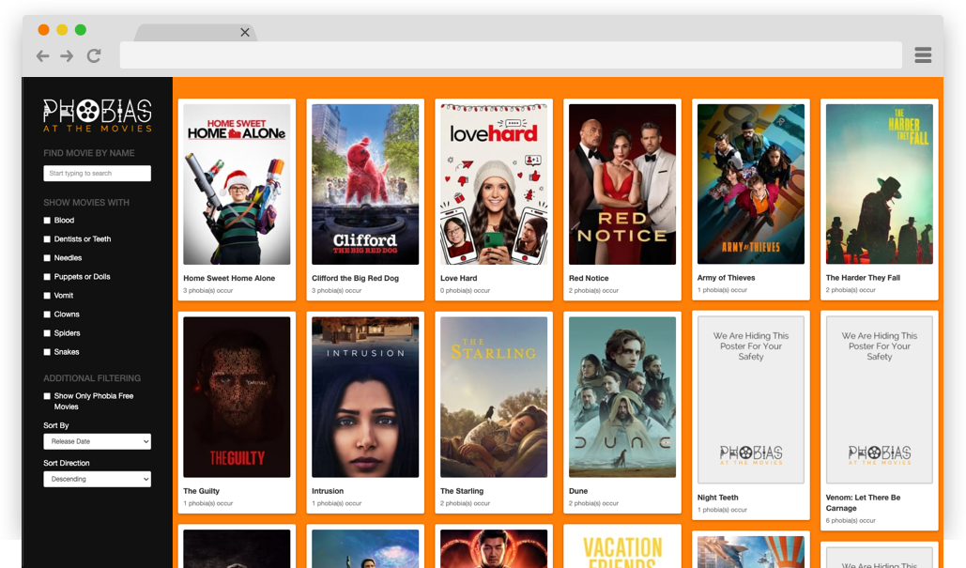Select the Intrusion poster
This screenshot has height=568, width=966.
click(x=365, y=397)
